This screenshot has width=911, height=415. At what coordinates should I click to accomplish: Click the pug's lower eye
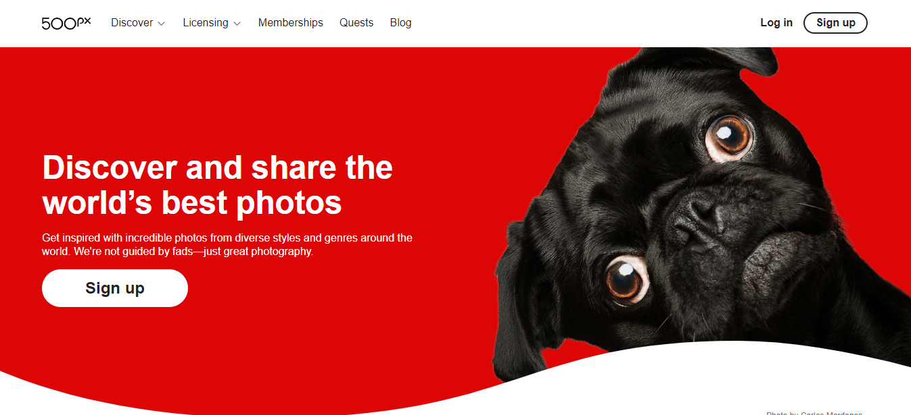click(x=626, y=278)
